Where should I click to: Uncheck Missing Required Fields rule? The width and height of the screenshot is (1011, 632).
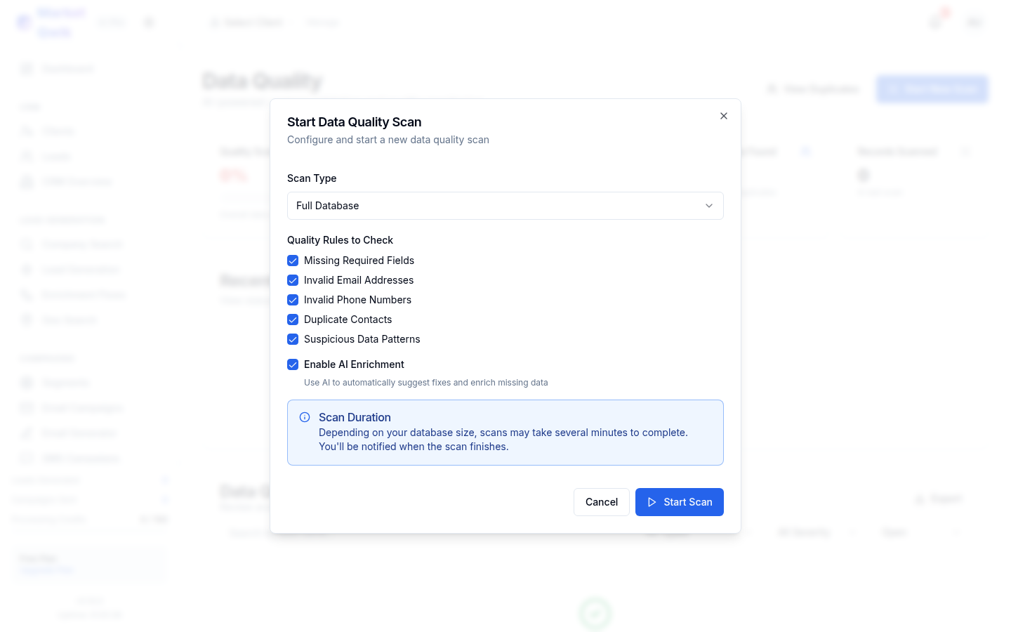point(293,261)
